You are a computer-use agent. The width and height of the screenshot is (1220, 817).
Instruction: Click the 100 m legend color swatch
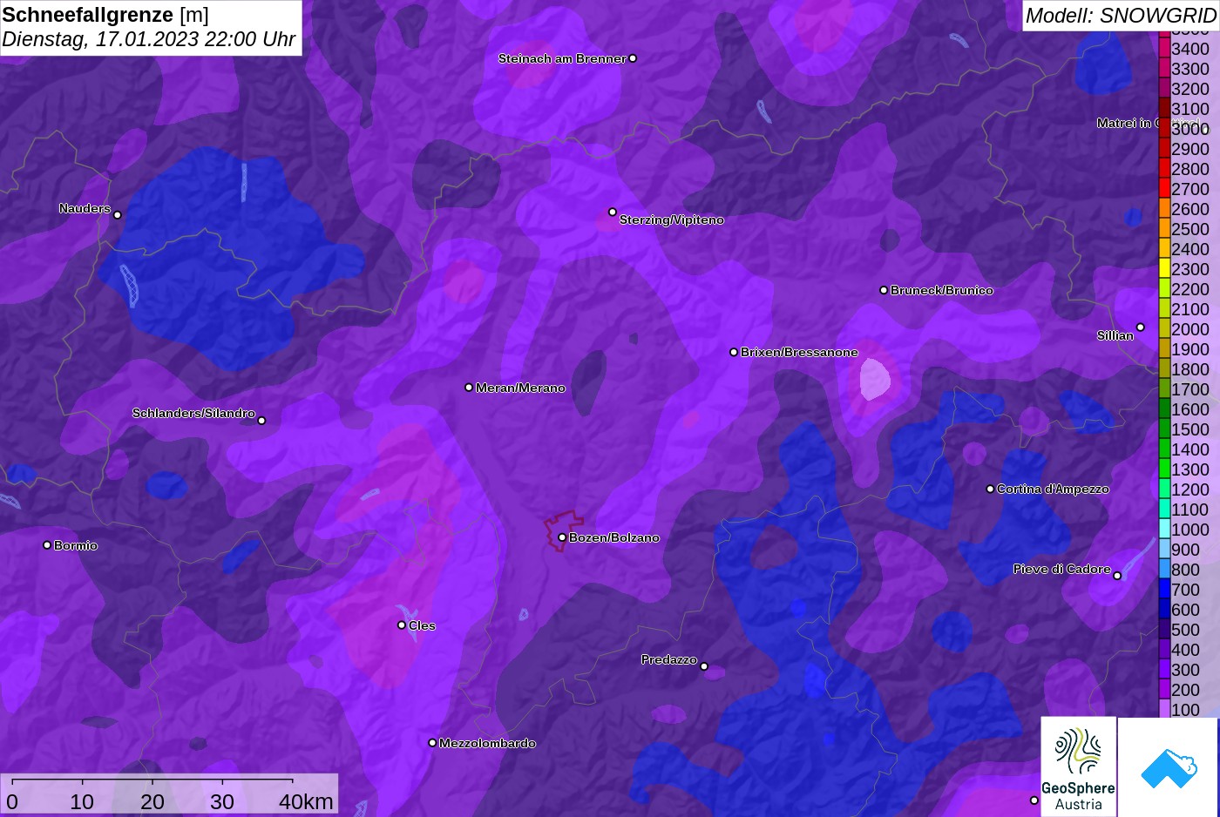[1164, 709]
